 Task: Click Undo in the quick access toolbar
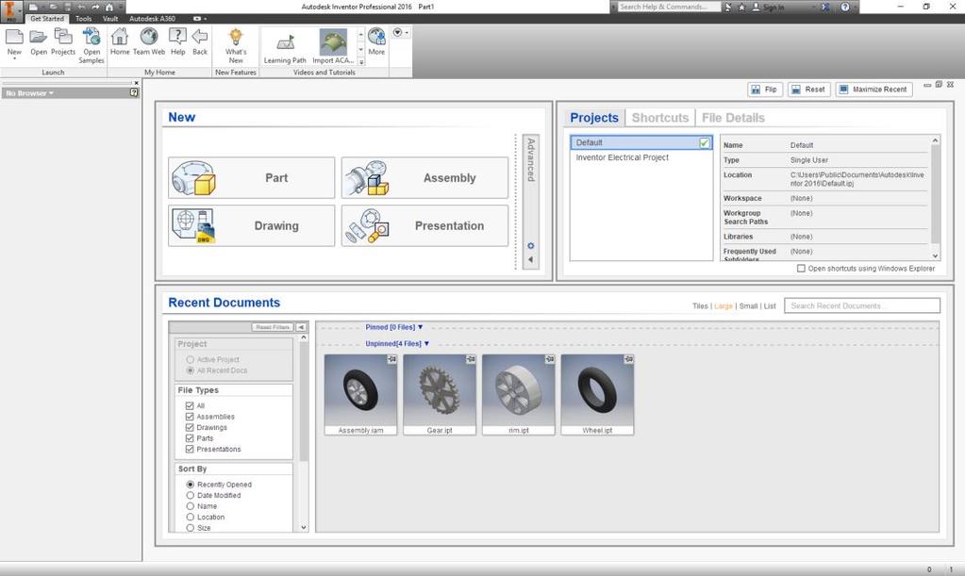tap(82, 7)
